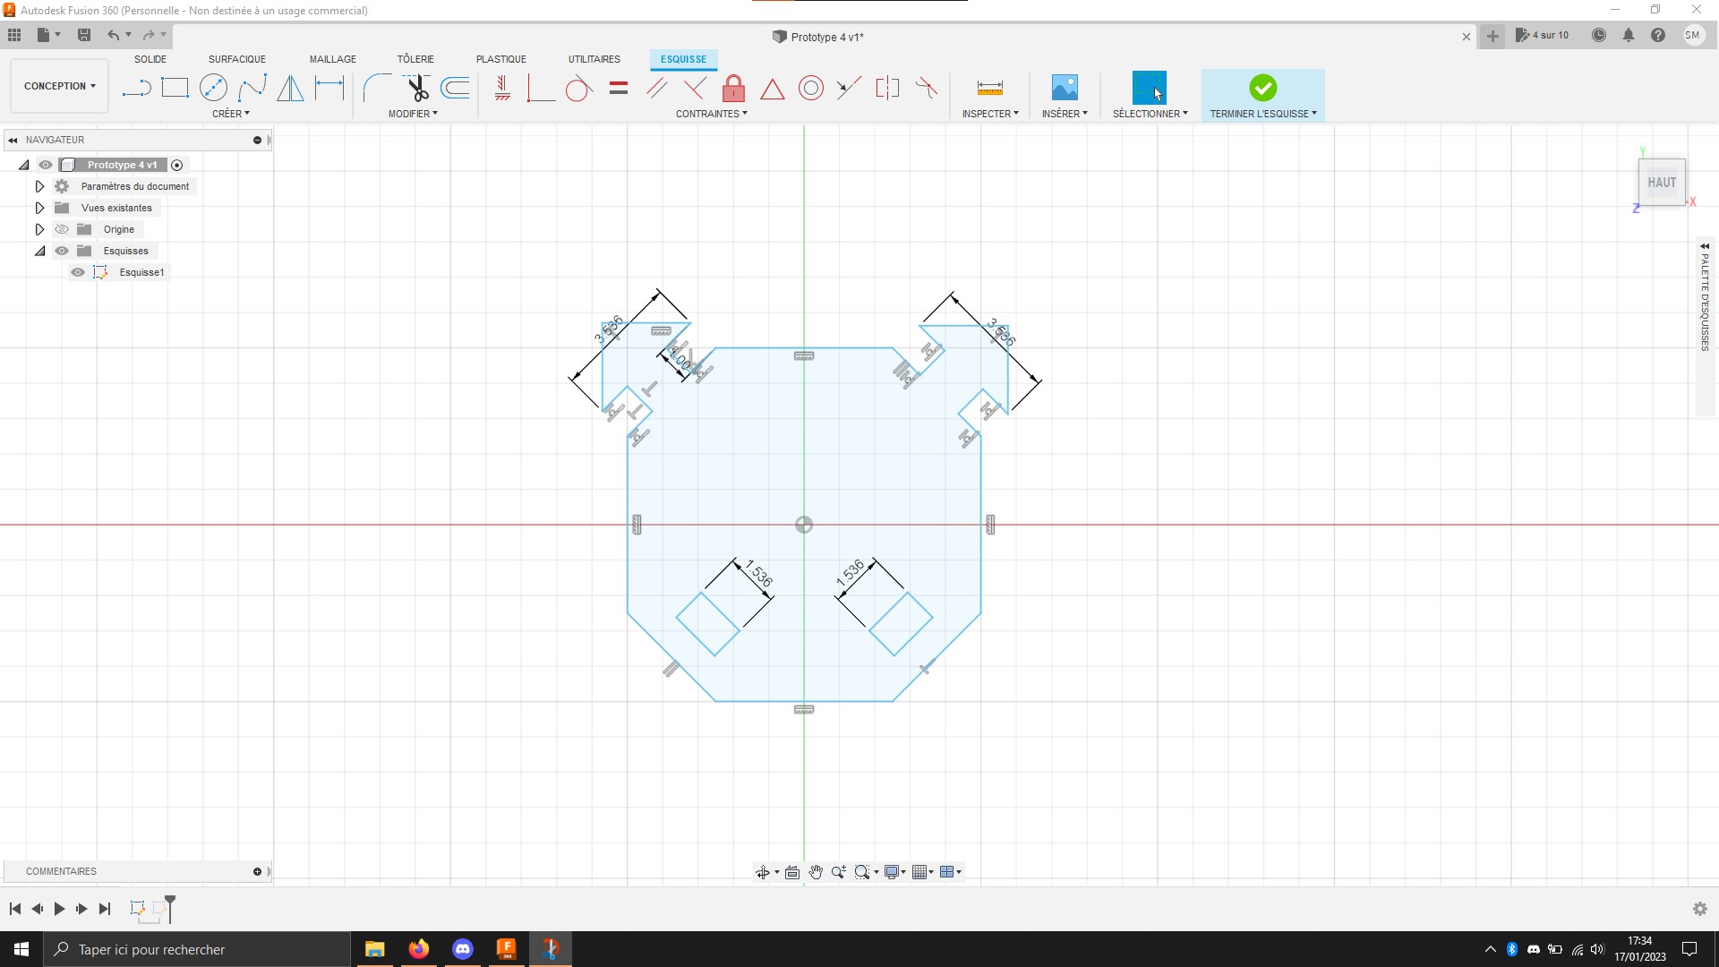1719x967 pixels.
Task: Click the green Finish Sketch checkmark
Action: pyautogui.click(x=1263, y=88)
